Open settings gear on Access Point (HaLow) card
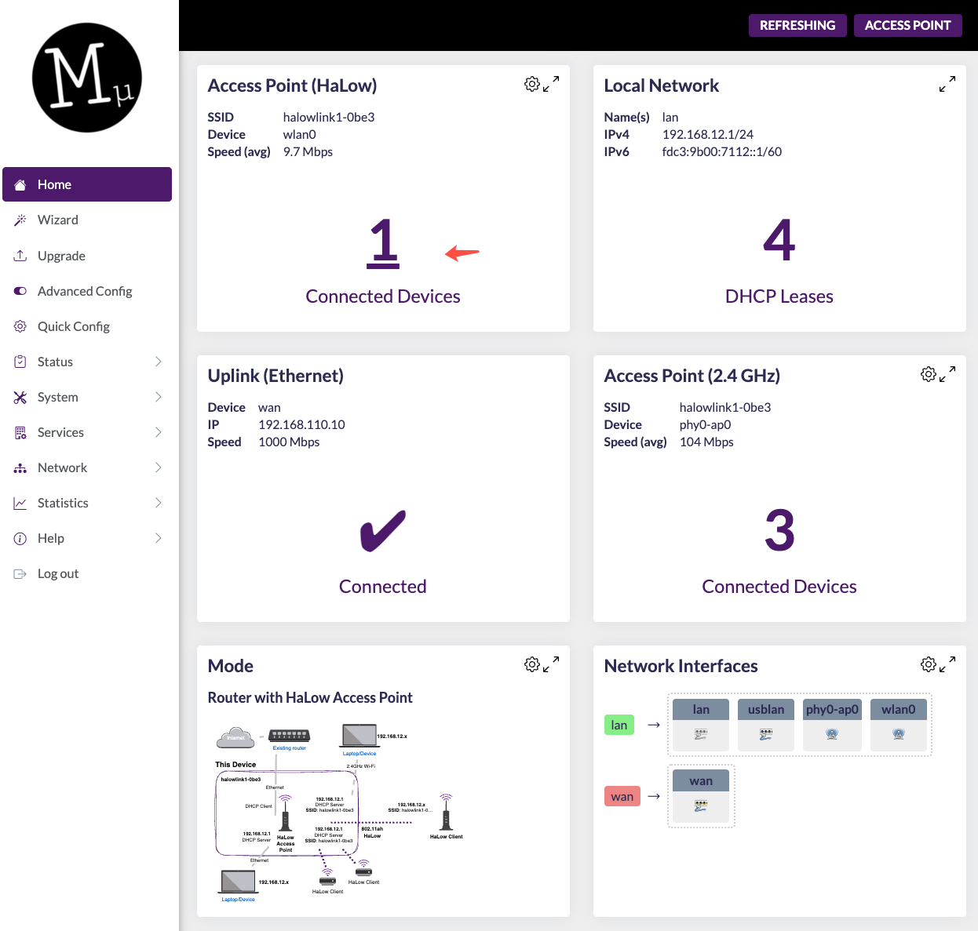 pos(532,84)
